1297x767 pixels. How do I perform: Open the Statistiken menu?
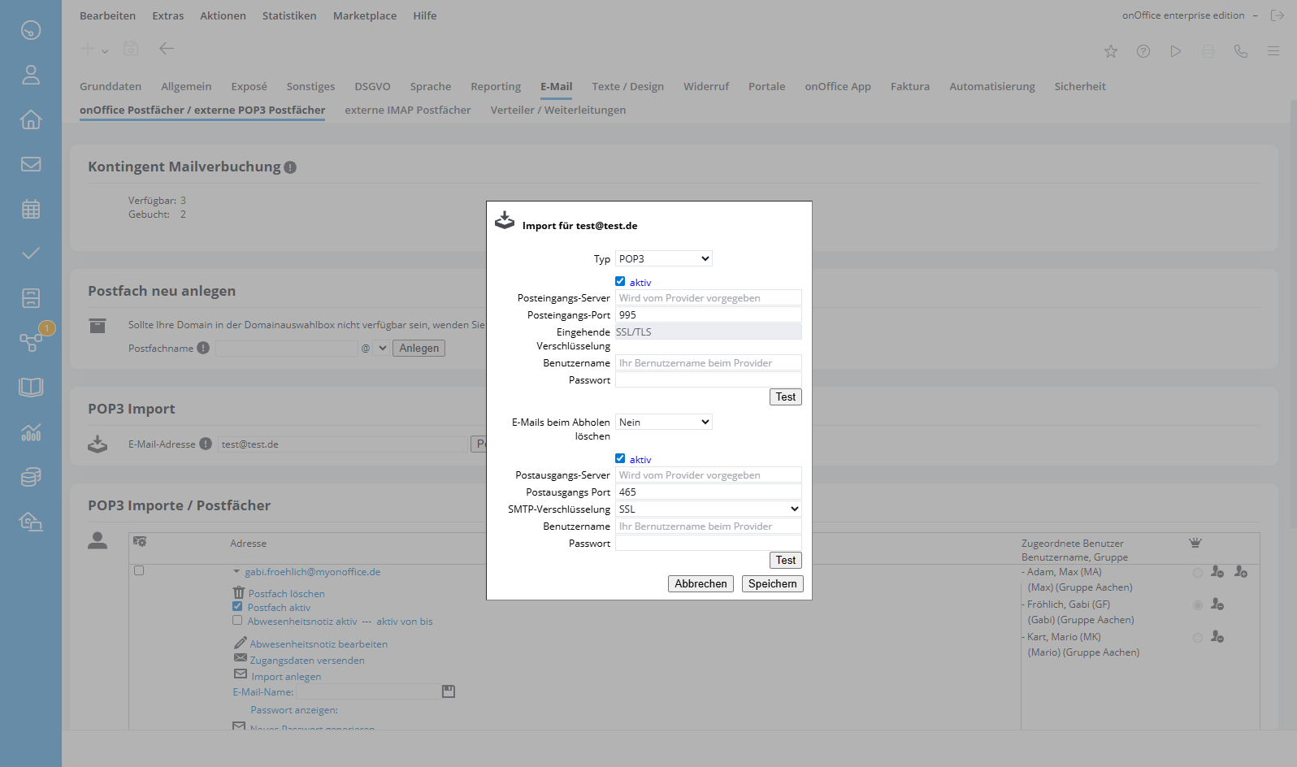click(289, 15)
